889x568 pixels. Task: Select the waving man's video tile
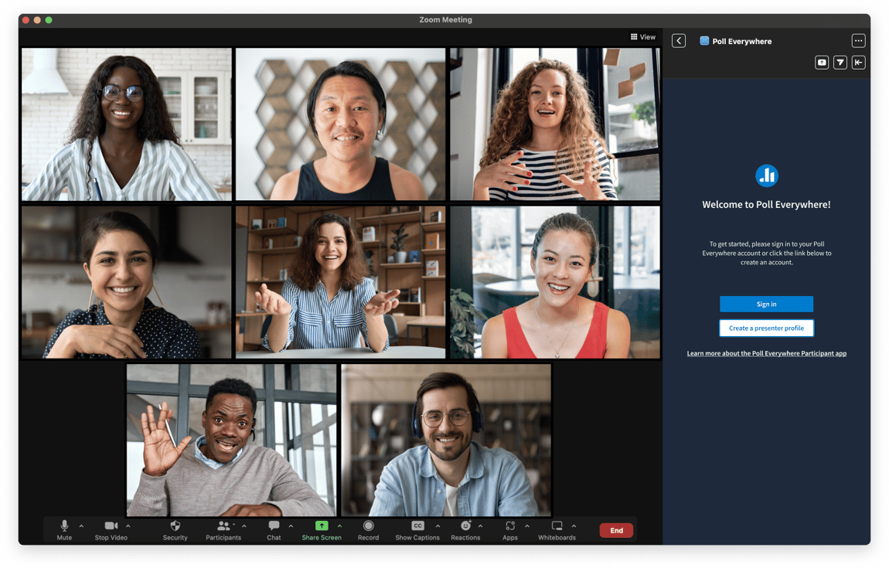(x=231, y=440)
